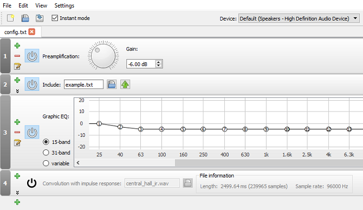Add a filter above Preamplification row

(17, 45)
